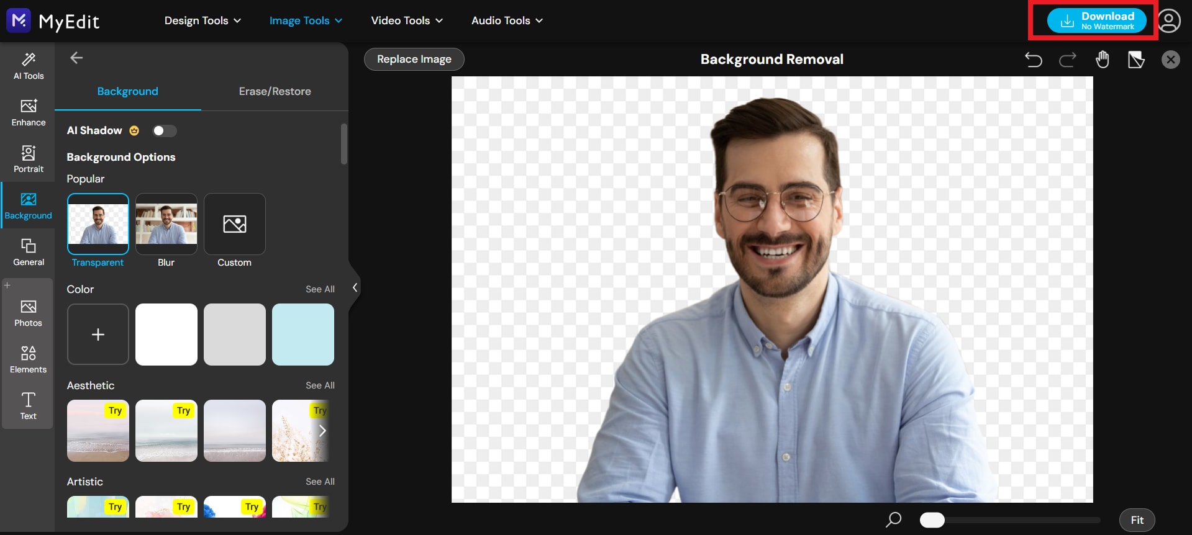Open the Portrait tool
This screenshot has width=1192, height=535.
pos(29,160)
